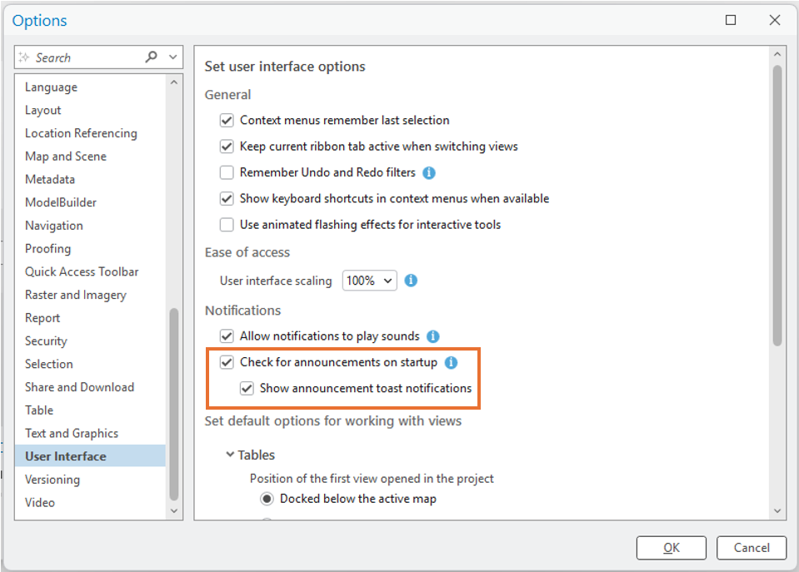Click the info icon next to Check for announcements on startup

(x=451, y=362)
